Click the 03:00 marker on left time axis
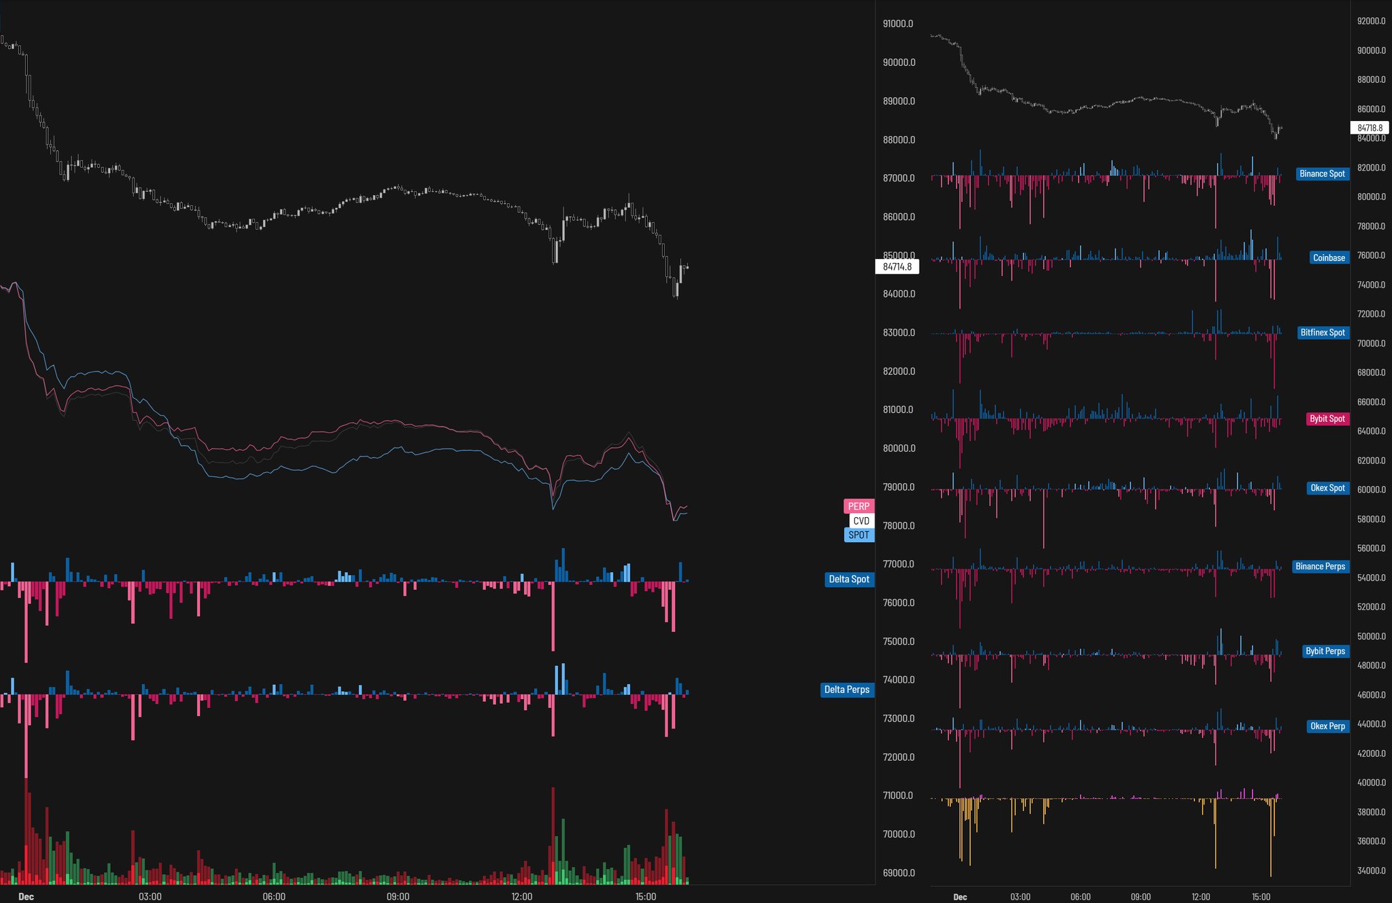This screenshot has height=903, width=1392. [150, 896]
